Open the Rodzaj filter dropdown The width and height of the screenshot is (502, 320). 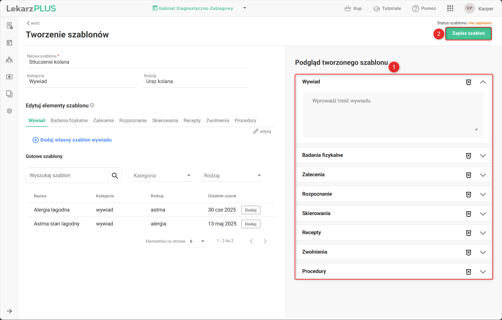coord(231,175)
